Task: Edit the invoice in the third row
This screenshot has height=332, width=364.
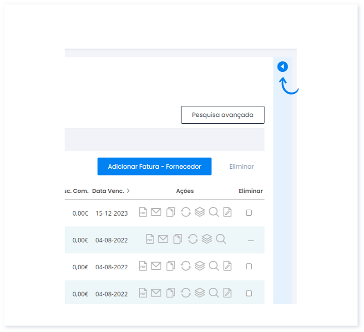Action: (x=227, y=266)
